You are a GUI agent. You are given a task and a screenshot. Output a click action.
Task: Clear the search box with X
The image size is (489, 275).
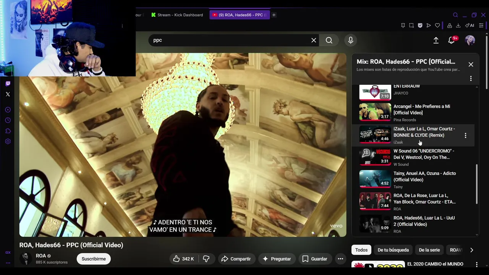314,40
